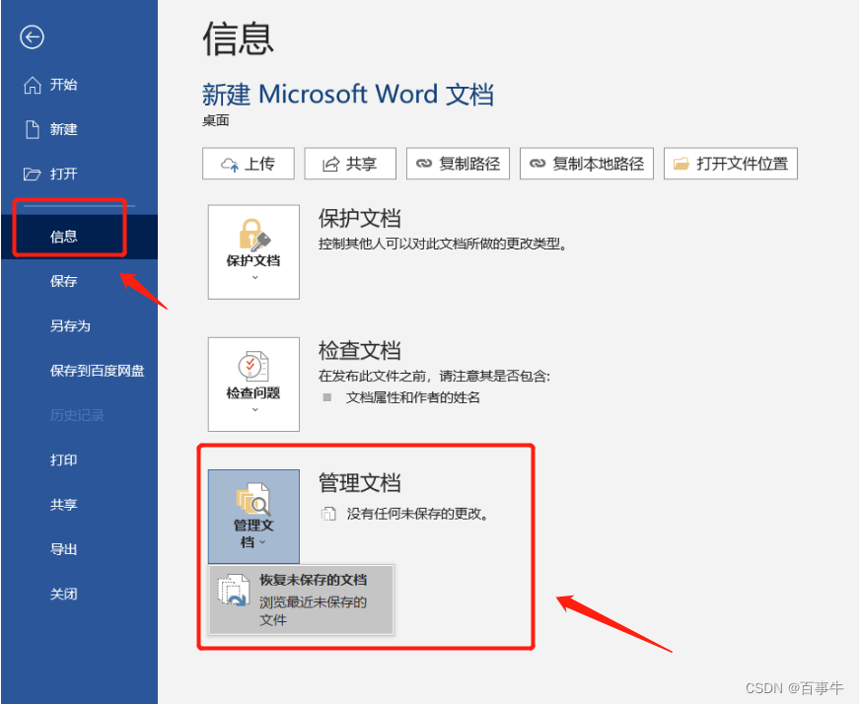This screenshot has width=859, height=704.
Task: Click the 复制路径 button
Action: 458,164
